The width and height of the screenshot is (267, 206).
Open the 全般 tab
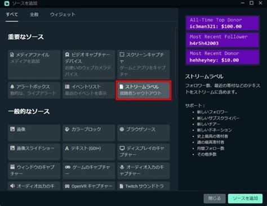coord(34,15)
